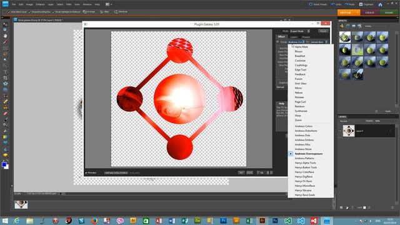This screenshot has width=400, height=225.
Task: Choose Andrews Patterns from the list
Action: pos(304,158)
